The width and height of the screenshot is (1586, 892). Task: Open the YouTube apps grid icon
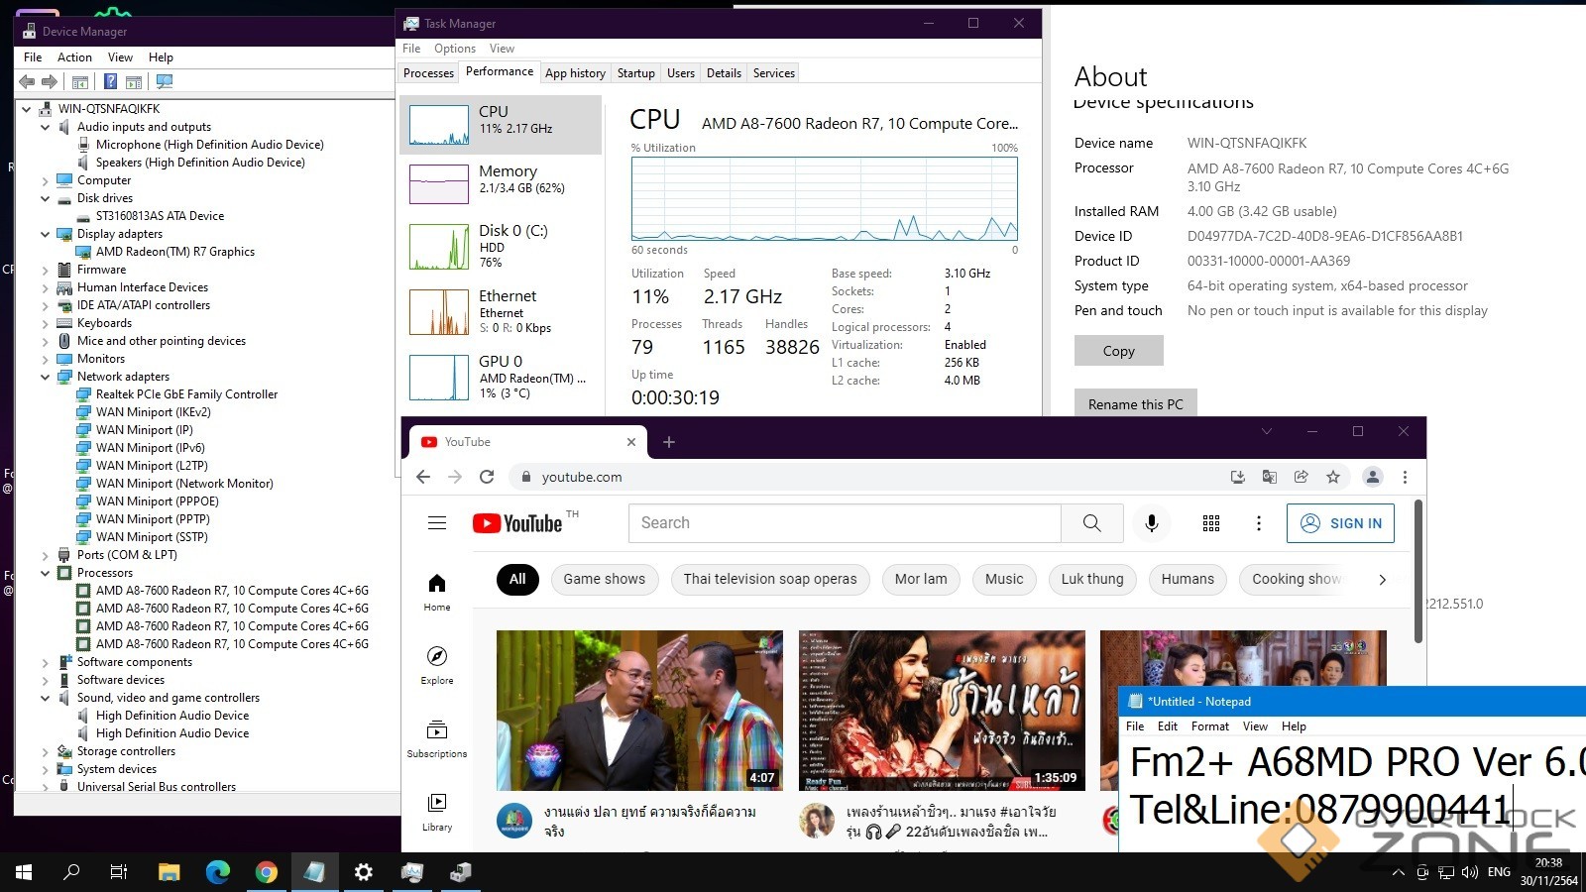click(x=1210, y=523)
